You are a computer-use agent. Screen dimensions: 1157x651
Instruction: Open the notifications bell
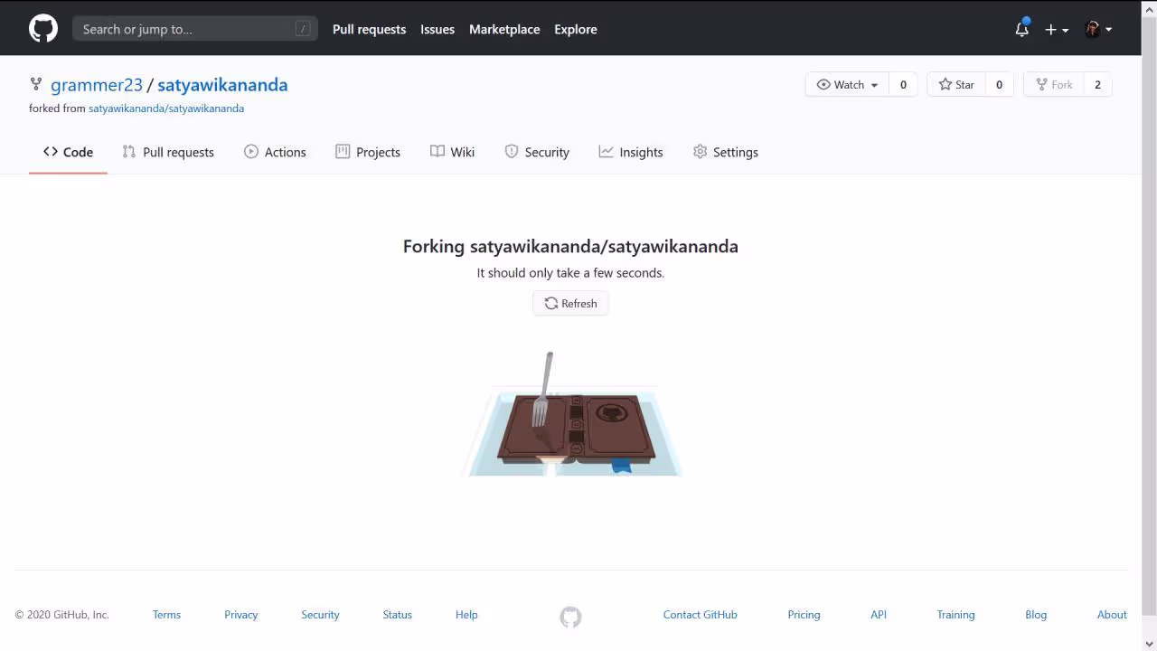click(x=1022, y=29)
